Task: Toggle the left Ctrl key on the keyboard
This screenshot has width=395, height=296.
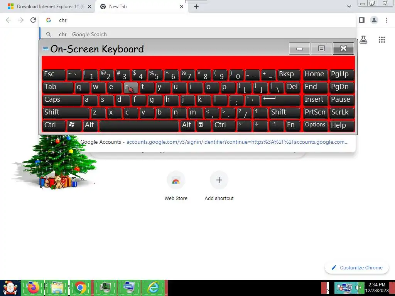Action: (x=54, y=126)
